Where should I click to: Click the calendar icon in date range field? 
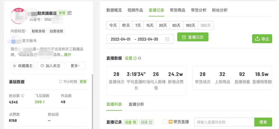click(167, 39)
